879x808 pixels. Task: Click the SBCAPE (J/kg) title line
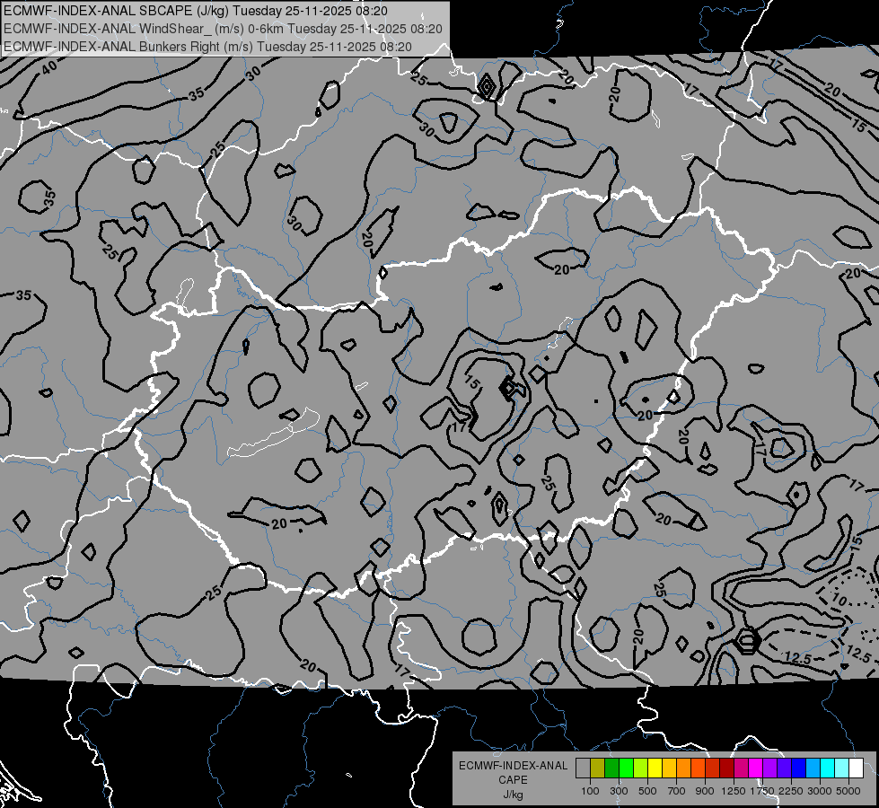[x=195, y=11]
